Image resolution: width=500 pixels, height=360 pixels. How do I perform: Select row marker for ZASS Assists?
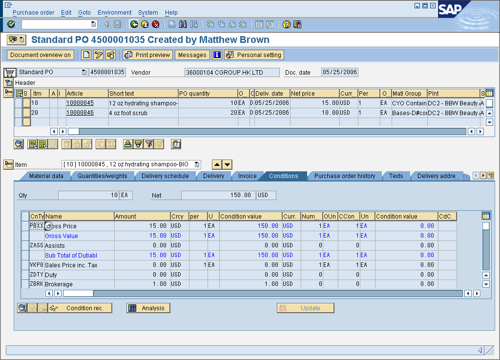click(25, 245)
